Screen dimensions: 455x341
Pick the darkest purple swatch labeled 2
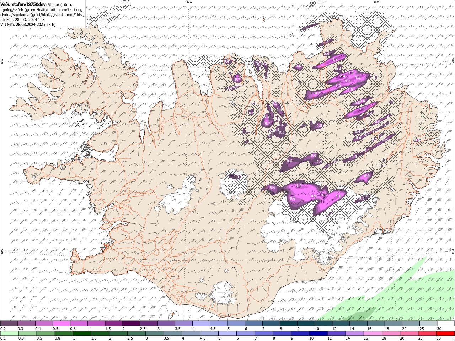(131, 324)
